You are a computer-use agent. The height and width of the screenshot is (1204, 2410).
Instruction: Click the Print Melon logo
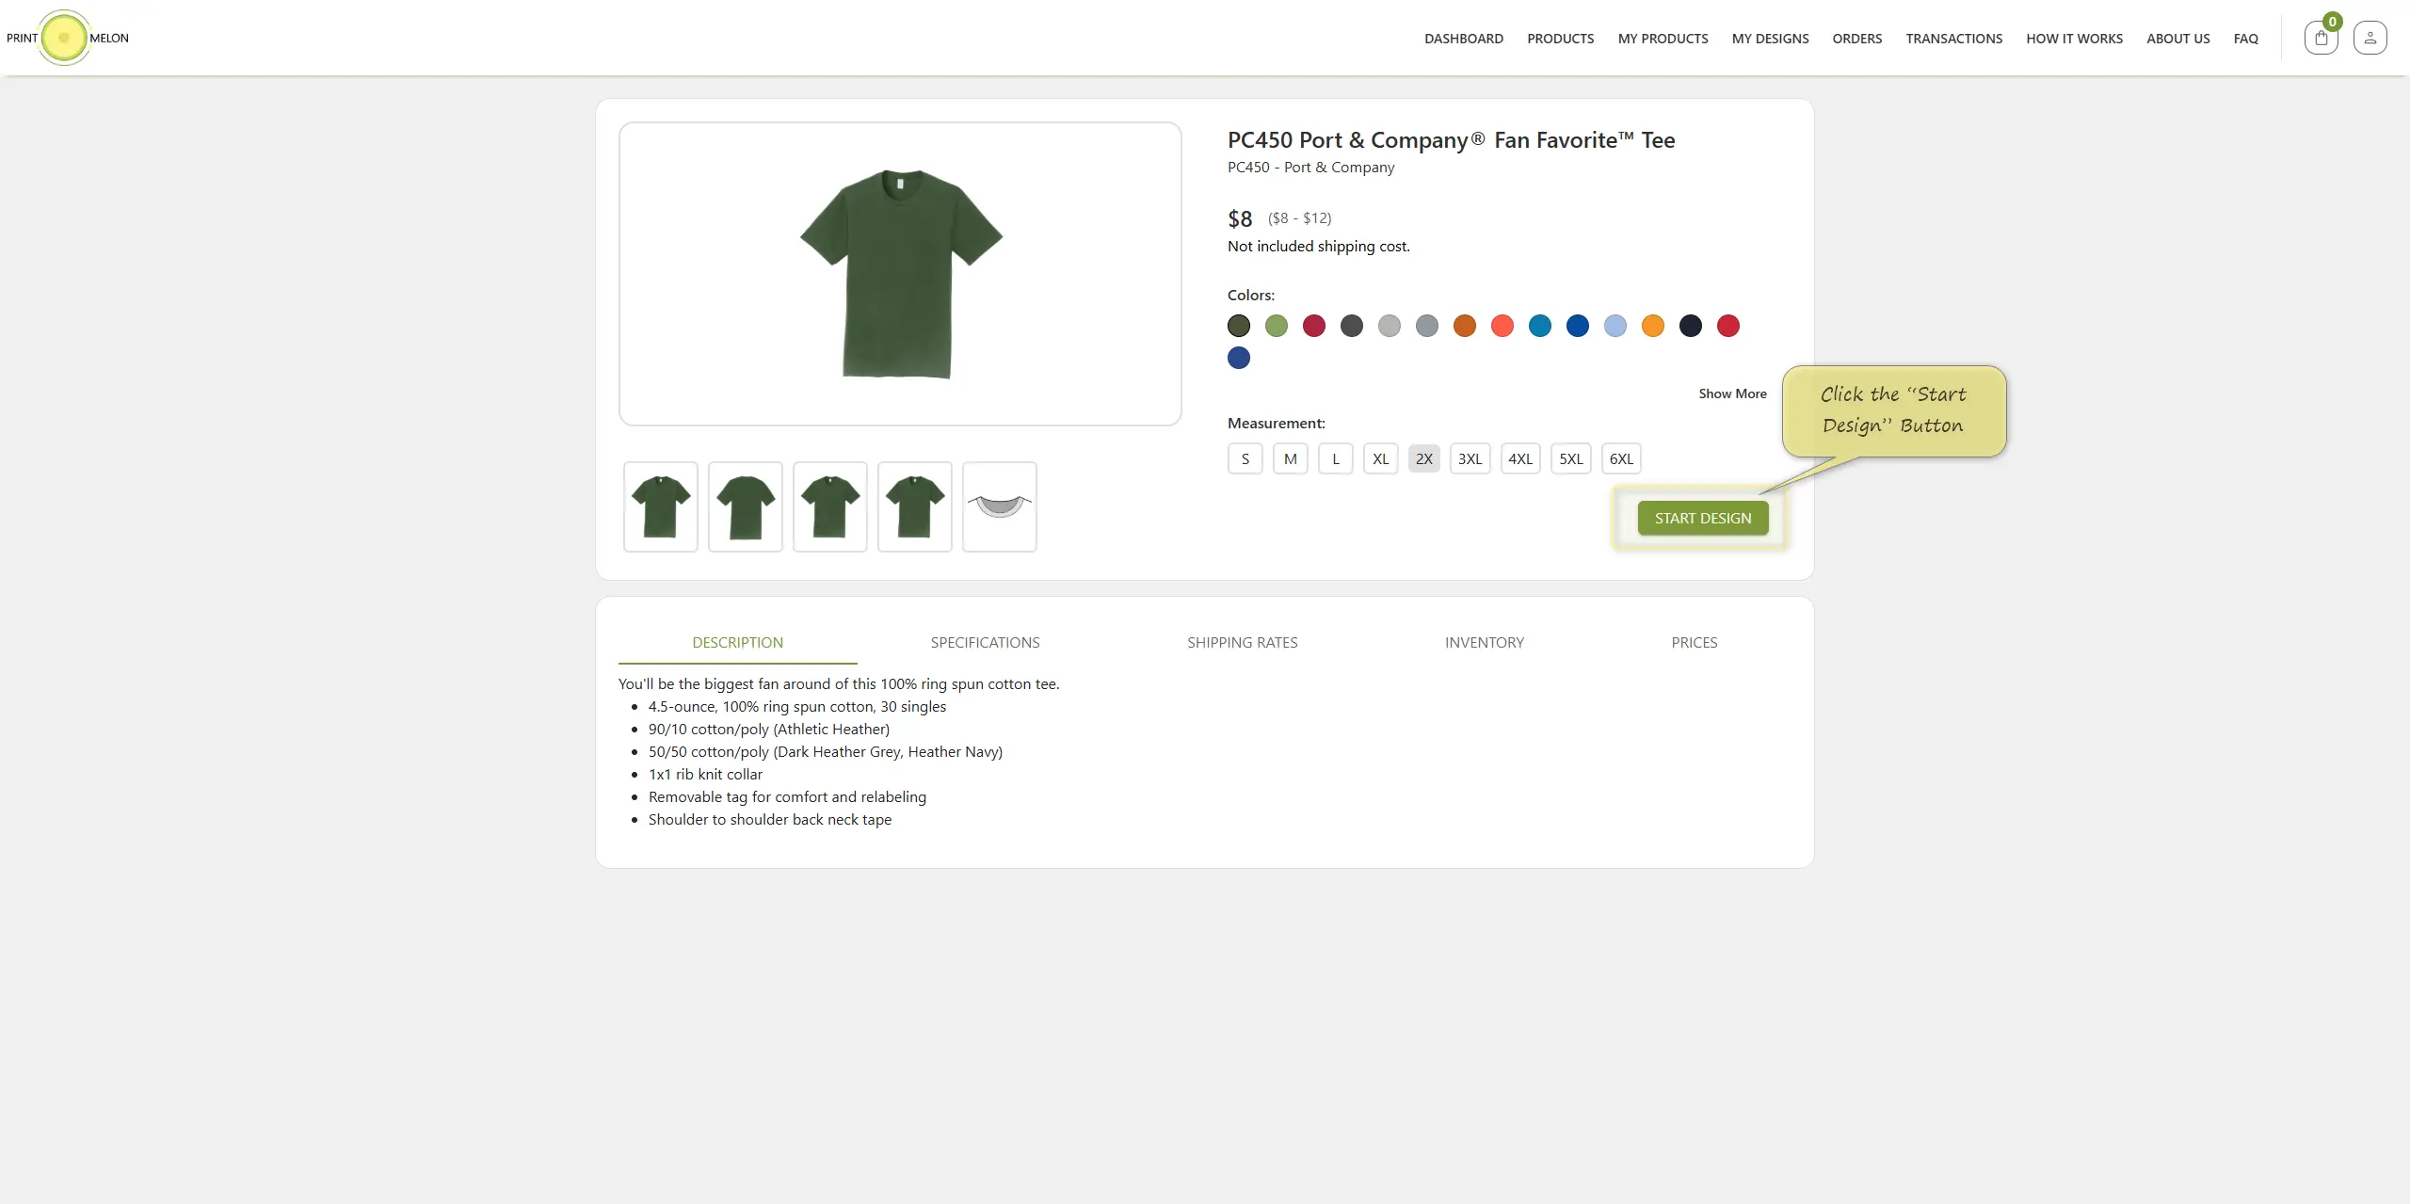point(67,38)
